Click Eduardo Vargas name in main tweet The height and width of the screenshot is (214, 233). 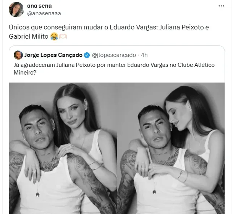133,28
